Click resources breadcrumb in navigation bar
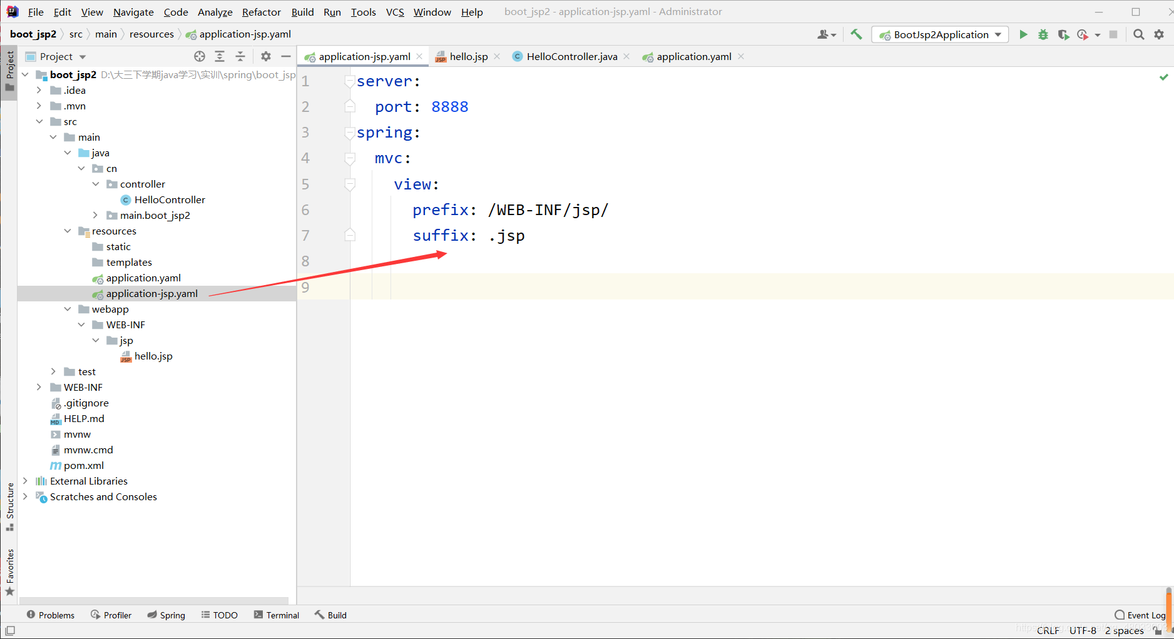Image resolution: width=1174 pixels, height=639 pixels. tap(151, 34)
